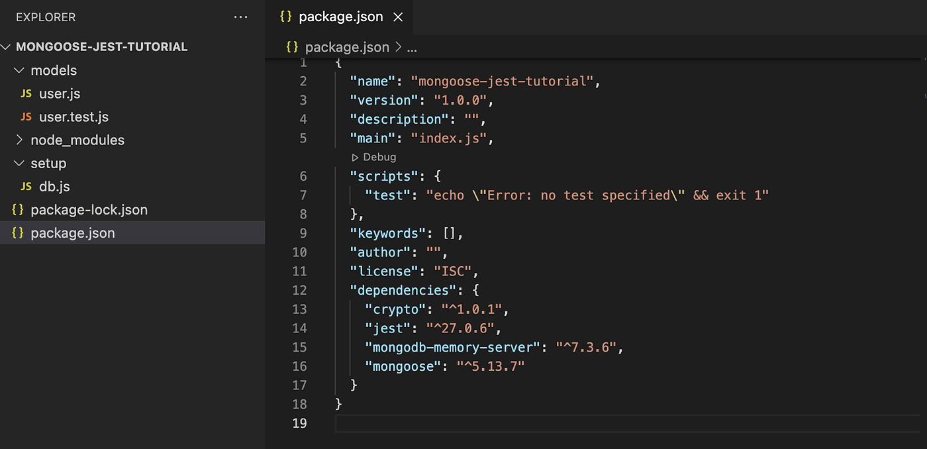The width and height of the screenshot is (927, 449).
Task: Click the JS icon beside db.js
Action: click(26, 187)
